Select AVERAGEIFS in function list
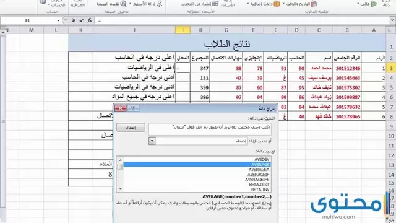The image size is (396, 223). [x=257, y=180]
